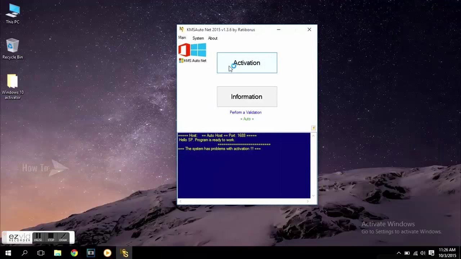Click the KMSAuto title bar app icon
Viewport: 461px width, 259px height.
pos(182,29)
